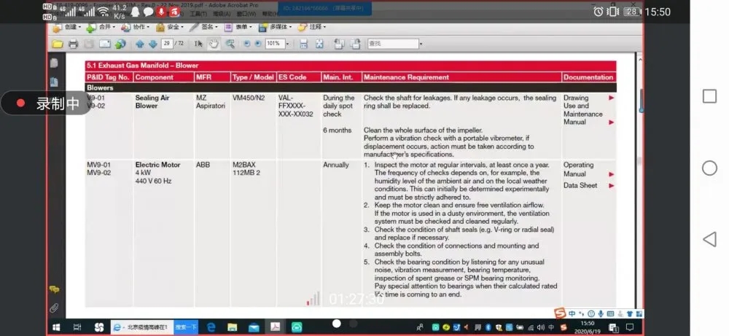Screen dimensions: 729x336
Task: Click the 'Sealing Air Blower' component text
Action: click(152, 102)
